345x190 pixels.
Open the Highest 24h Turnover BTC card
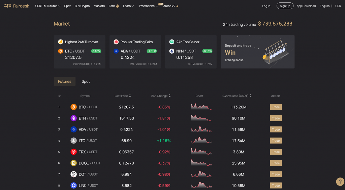(80, 52)
